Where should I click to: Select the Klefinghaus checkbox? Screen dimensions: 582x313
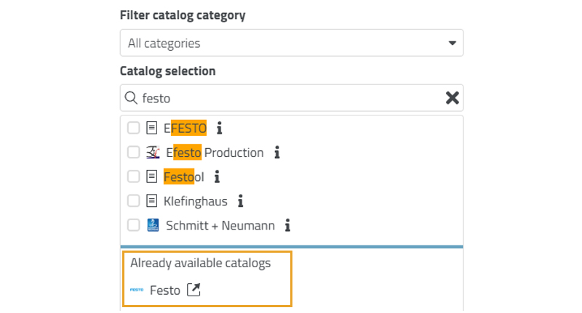click(x=133, y=201)
